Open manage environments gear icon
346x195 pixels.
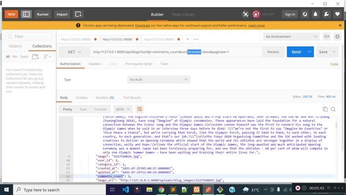(x=337, y=36)
